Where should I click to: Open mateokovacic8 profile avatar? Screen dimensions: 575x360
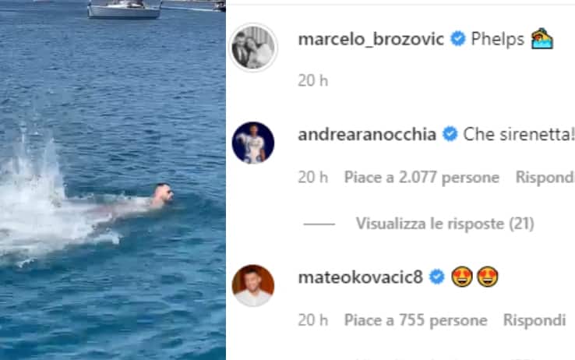(x=253, y=285)
